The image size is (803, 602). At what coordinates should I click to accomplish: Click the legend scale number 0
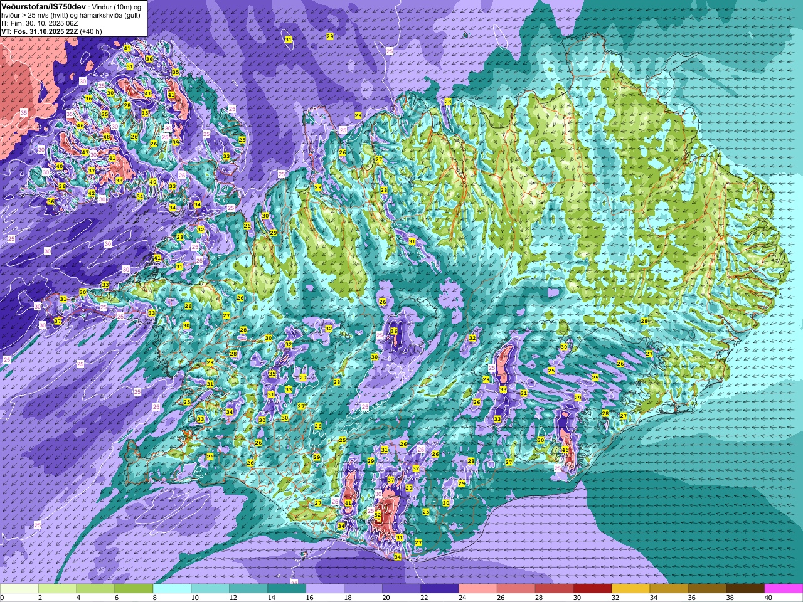click(3, 598)
